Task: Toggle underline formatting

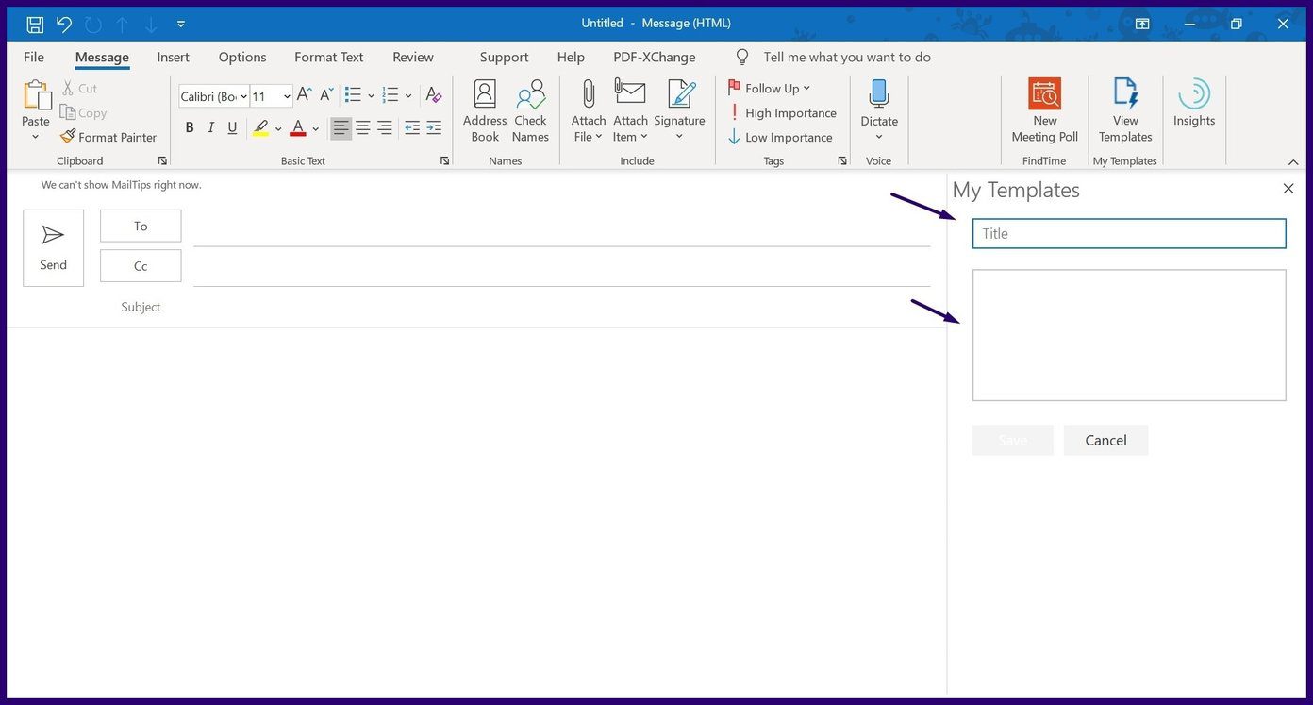Action: tap(232, 127)
